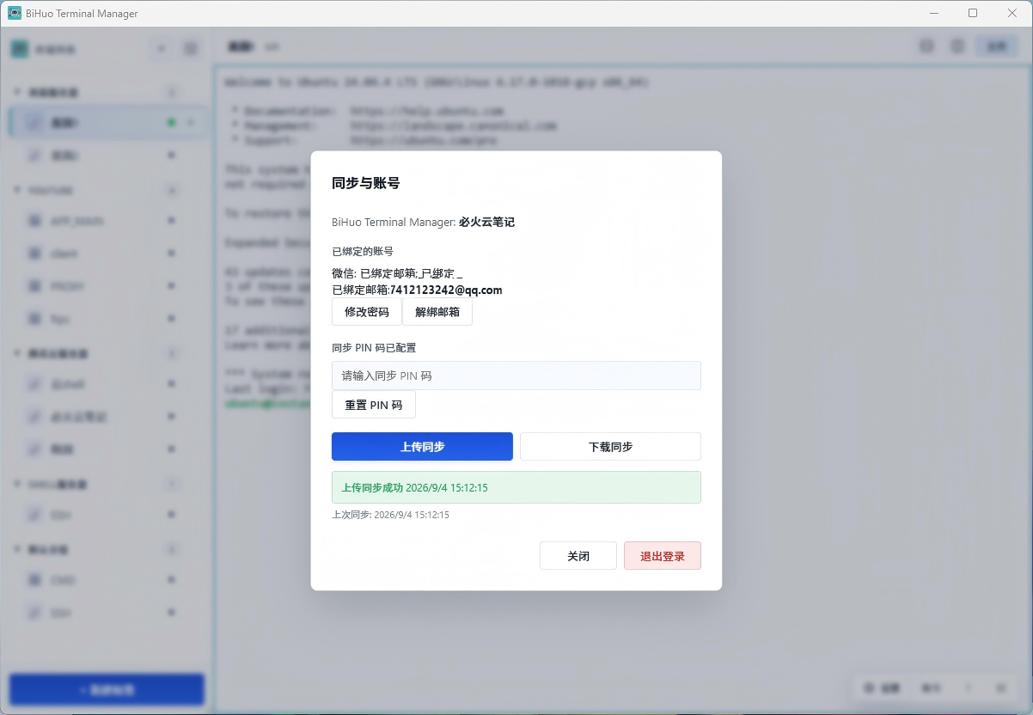Image resolution: width=1033 pixels, height=715 pixels.
Task: Focus the sync PIN code input field
Action: pos(516,376)
